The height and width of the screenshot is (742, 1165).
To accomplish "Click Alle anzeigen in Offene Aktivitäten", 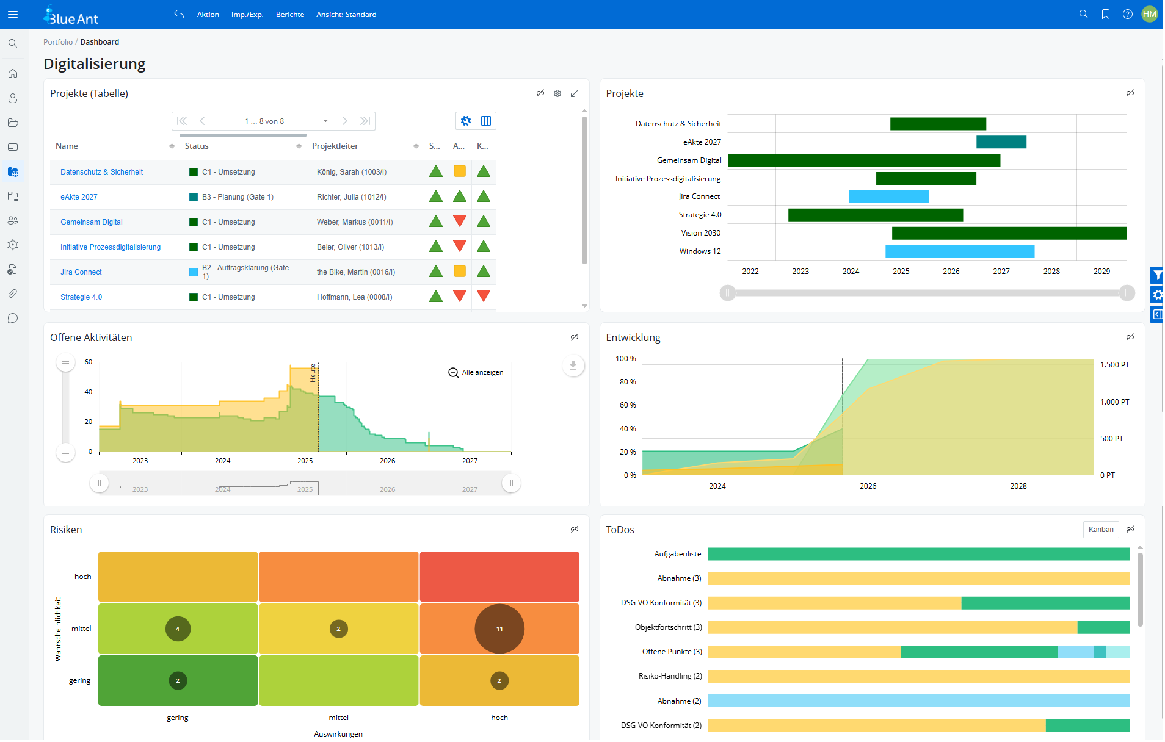I will pos(482,372).
